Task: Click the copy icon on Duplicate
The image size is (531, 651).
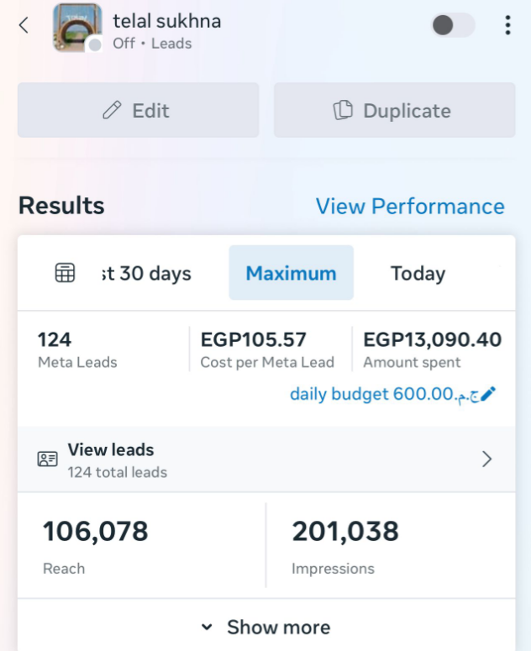Action: [x=342, y=111]
